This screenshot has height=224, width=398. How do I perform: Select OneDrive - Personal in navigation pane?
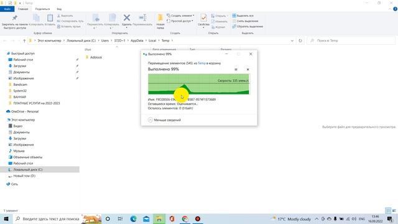point(25,111)
